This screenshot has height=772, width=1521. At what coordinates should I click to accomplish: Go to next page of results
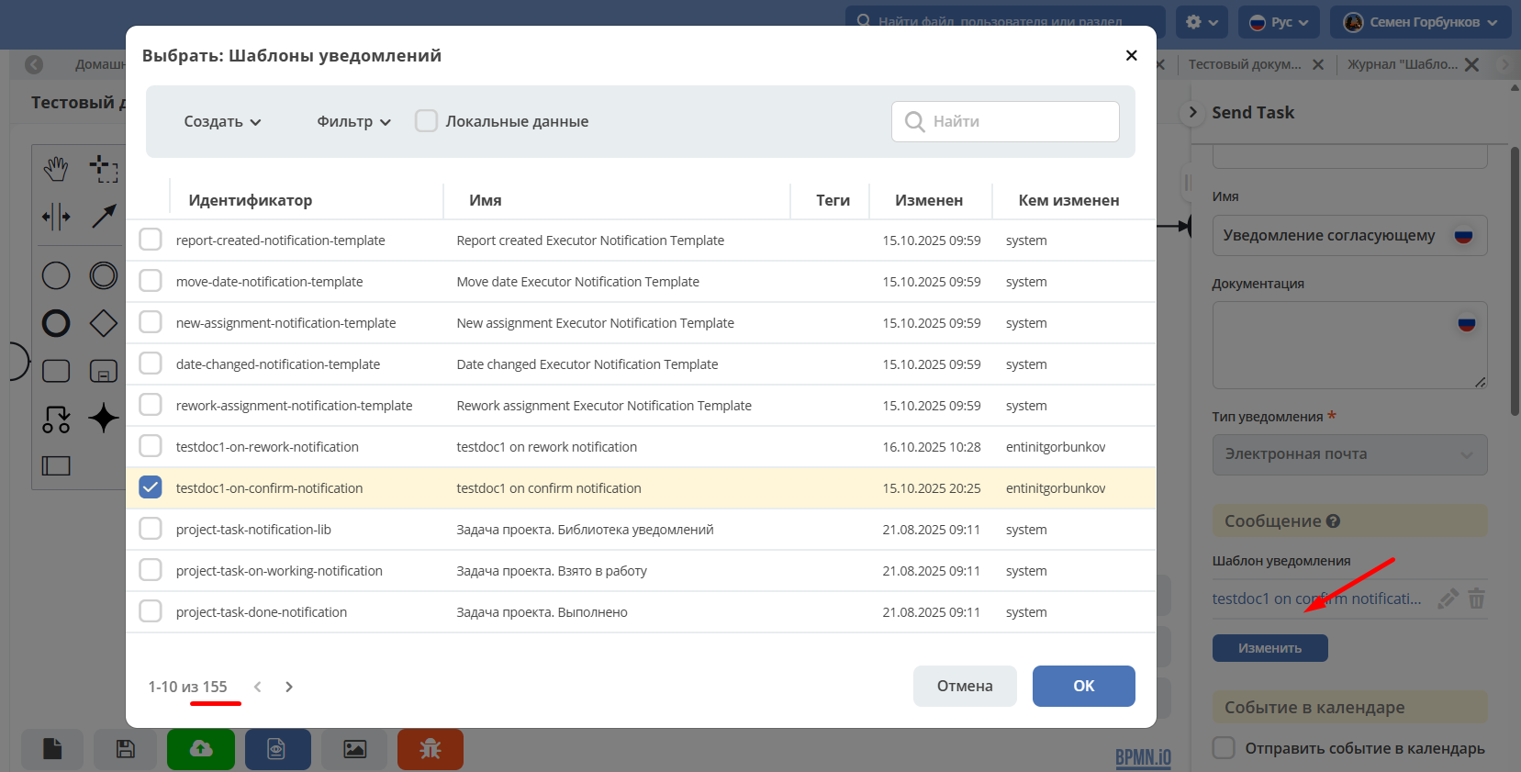[289, 687]
